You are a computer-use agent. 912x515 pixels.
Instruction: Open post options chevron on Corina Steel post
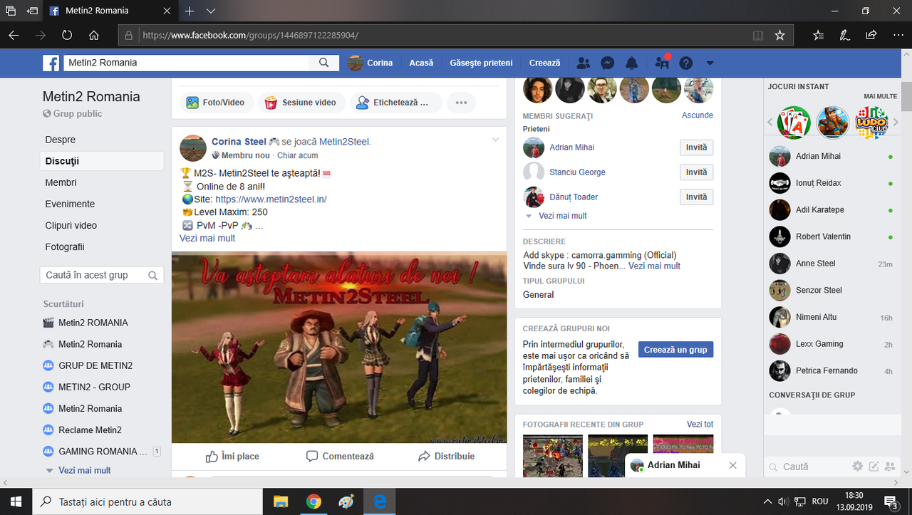click(496, 140)
